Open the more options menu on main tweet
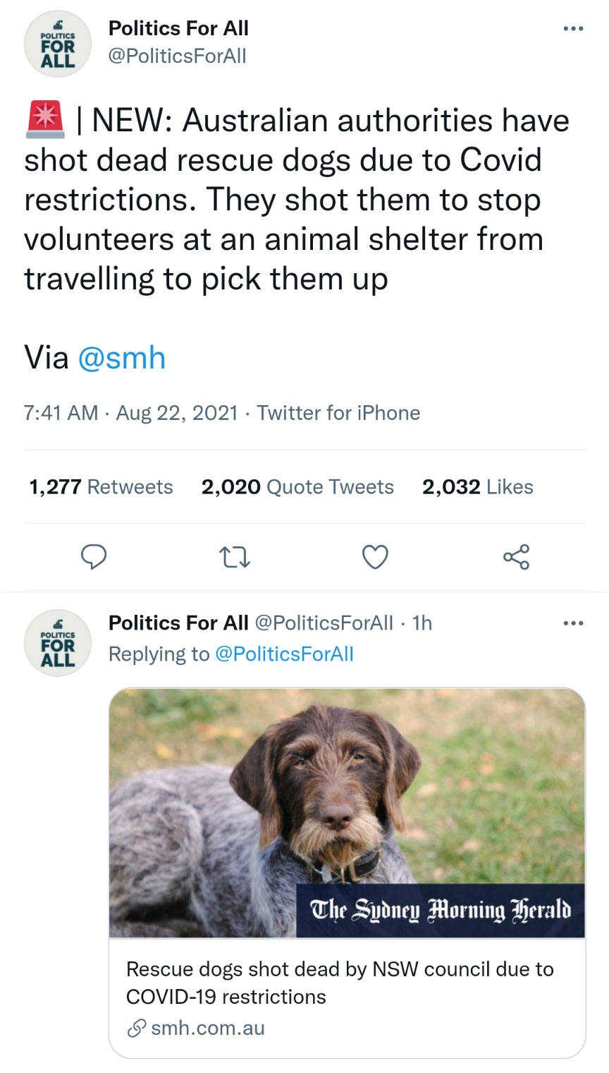The image size is (609, 1073). pos(573,29)
